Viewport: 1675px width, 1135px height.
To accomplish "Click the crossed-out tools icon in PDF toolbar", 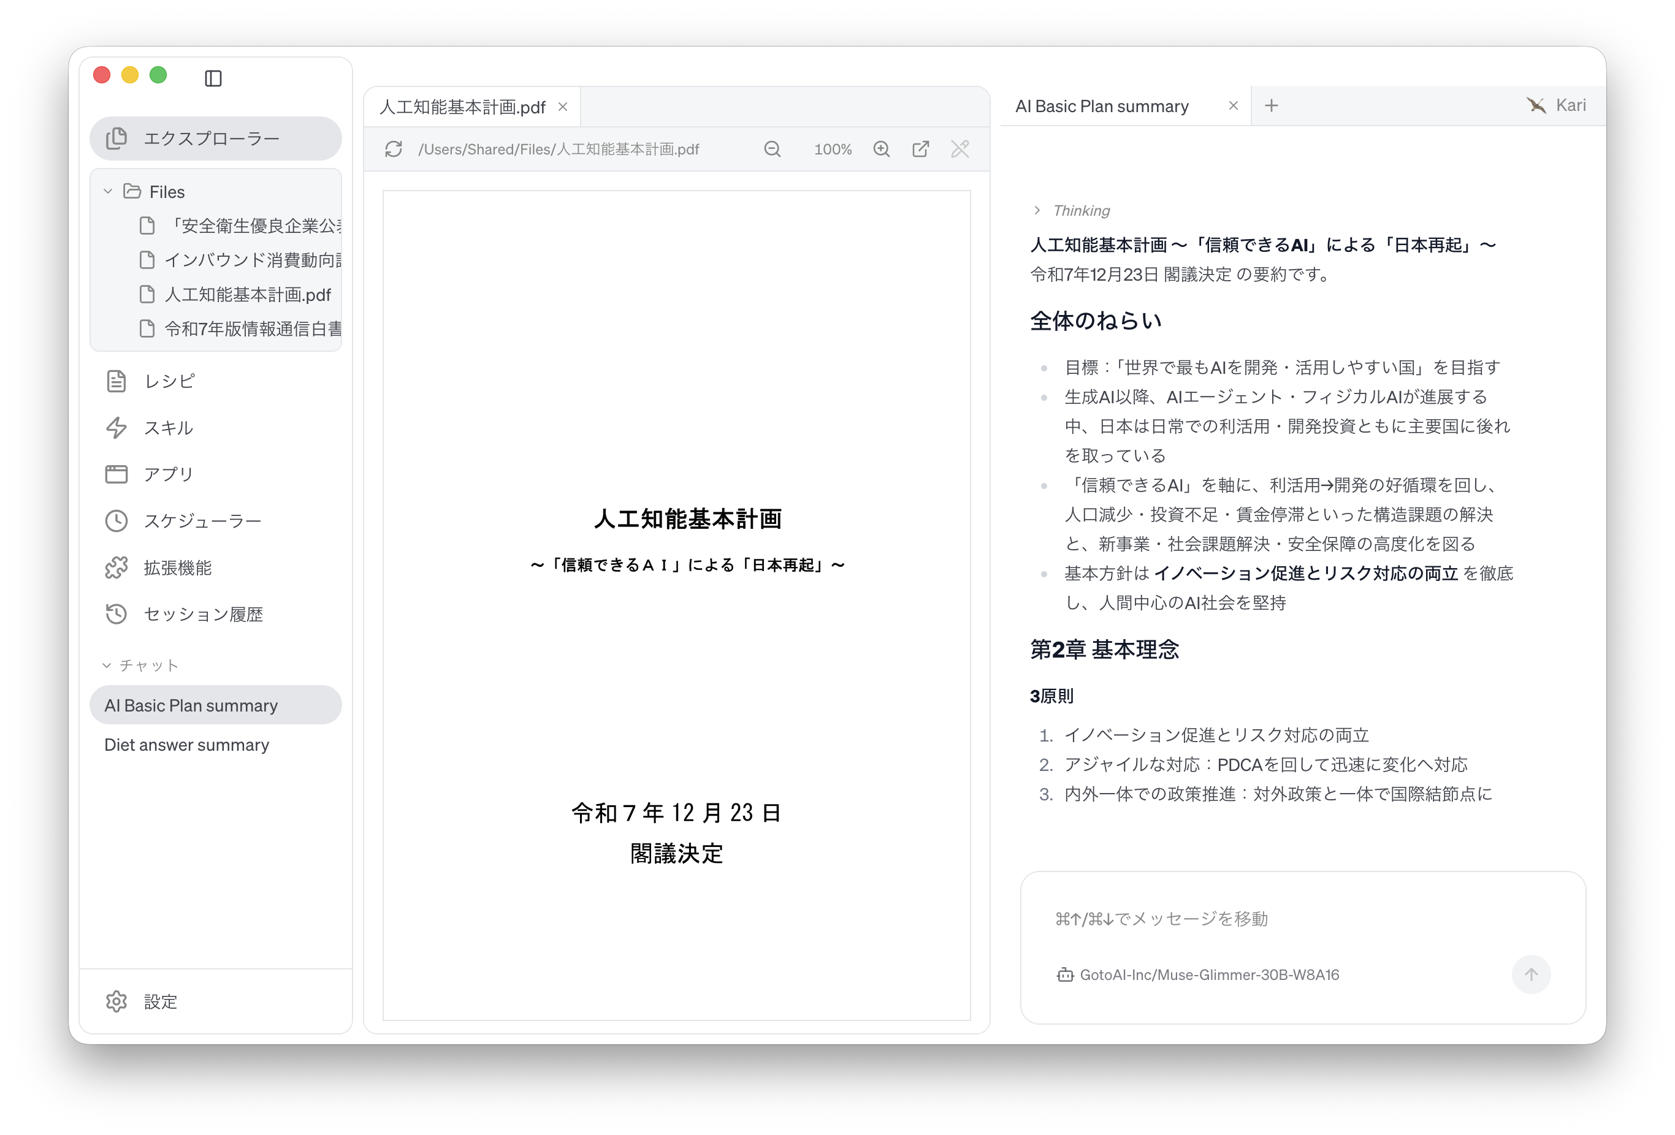I will point(960,149).
